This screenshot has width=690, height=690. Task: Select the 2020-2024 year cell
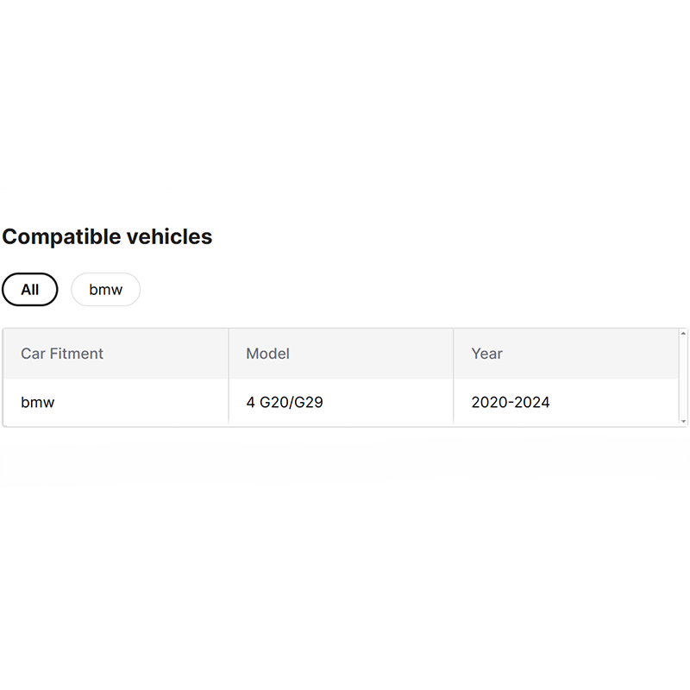tap(511, 402)
